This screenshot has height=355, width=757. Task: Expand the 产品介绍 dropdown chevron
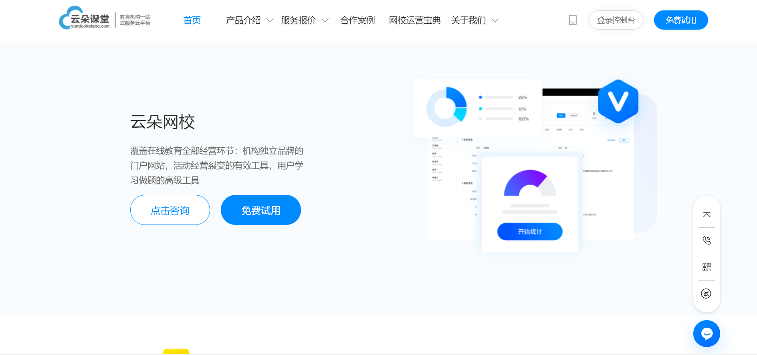pos(270,20)
